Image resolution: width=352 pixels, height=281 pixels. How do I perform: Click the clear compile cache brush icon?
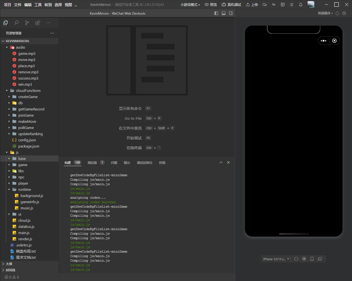click(x=344, y=13)
